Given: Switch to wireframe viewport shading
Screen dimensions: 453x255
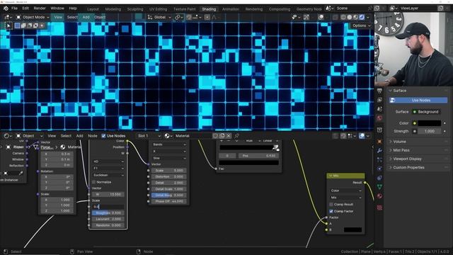Looking at the screenshot, I should tap(343, 17).
